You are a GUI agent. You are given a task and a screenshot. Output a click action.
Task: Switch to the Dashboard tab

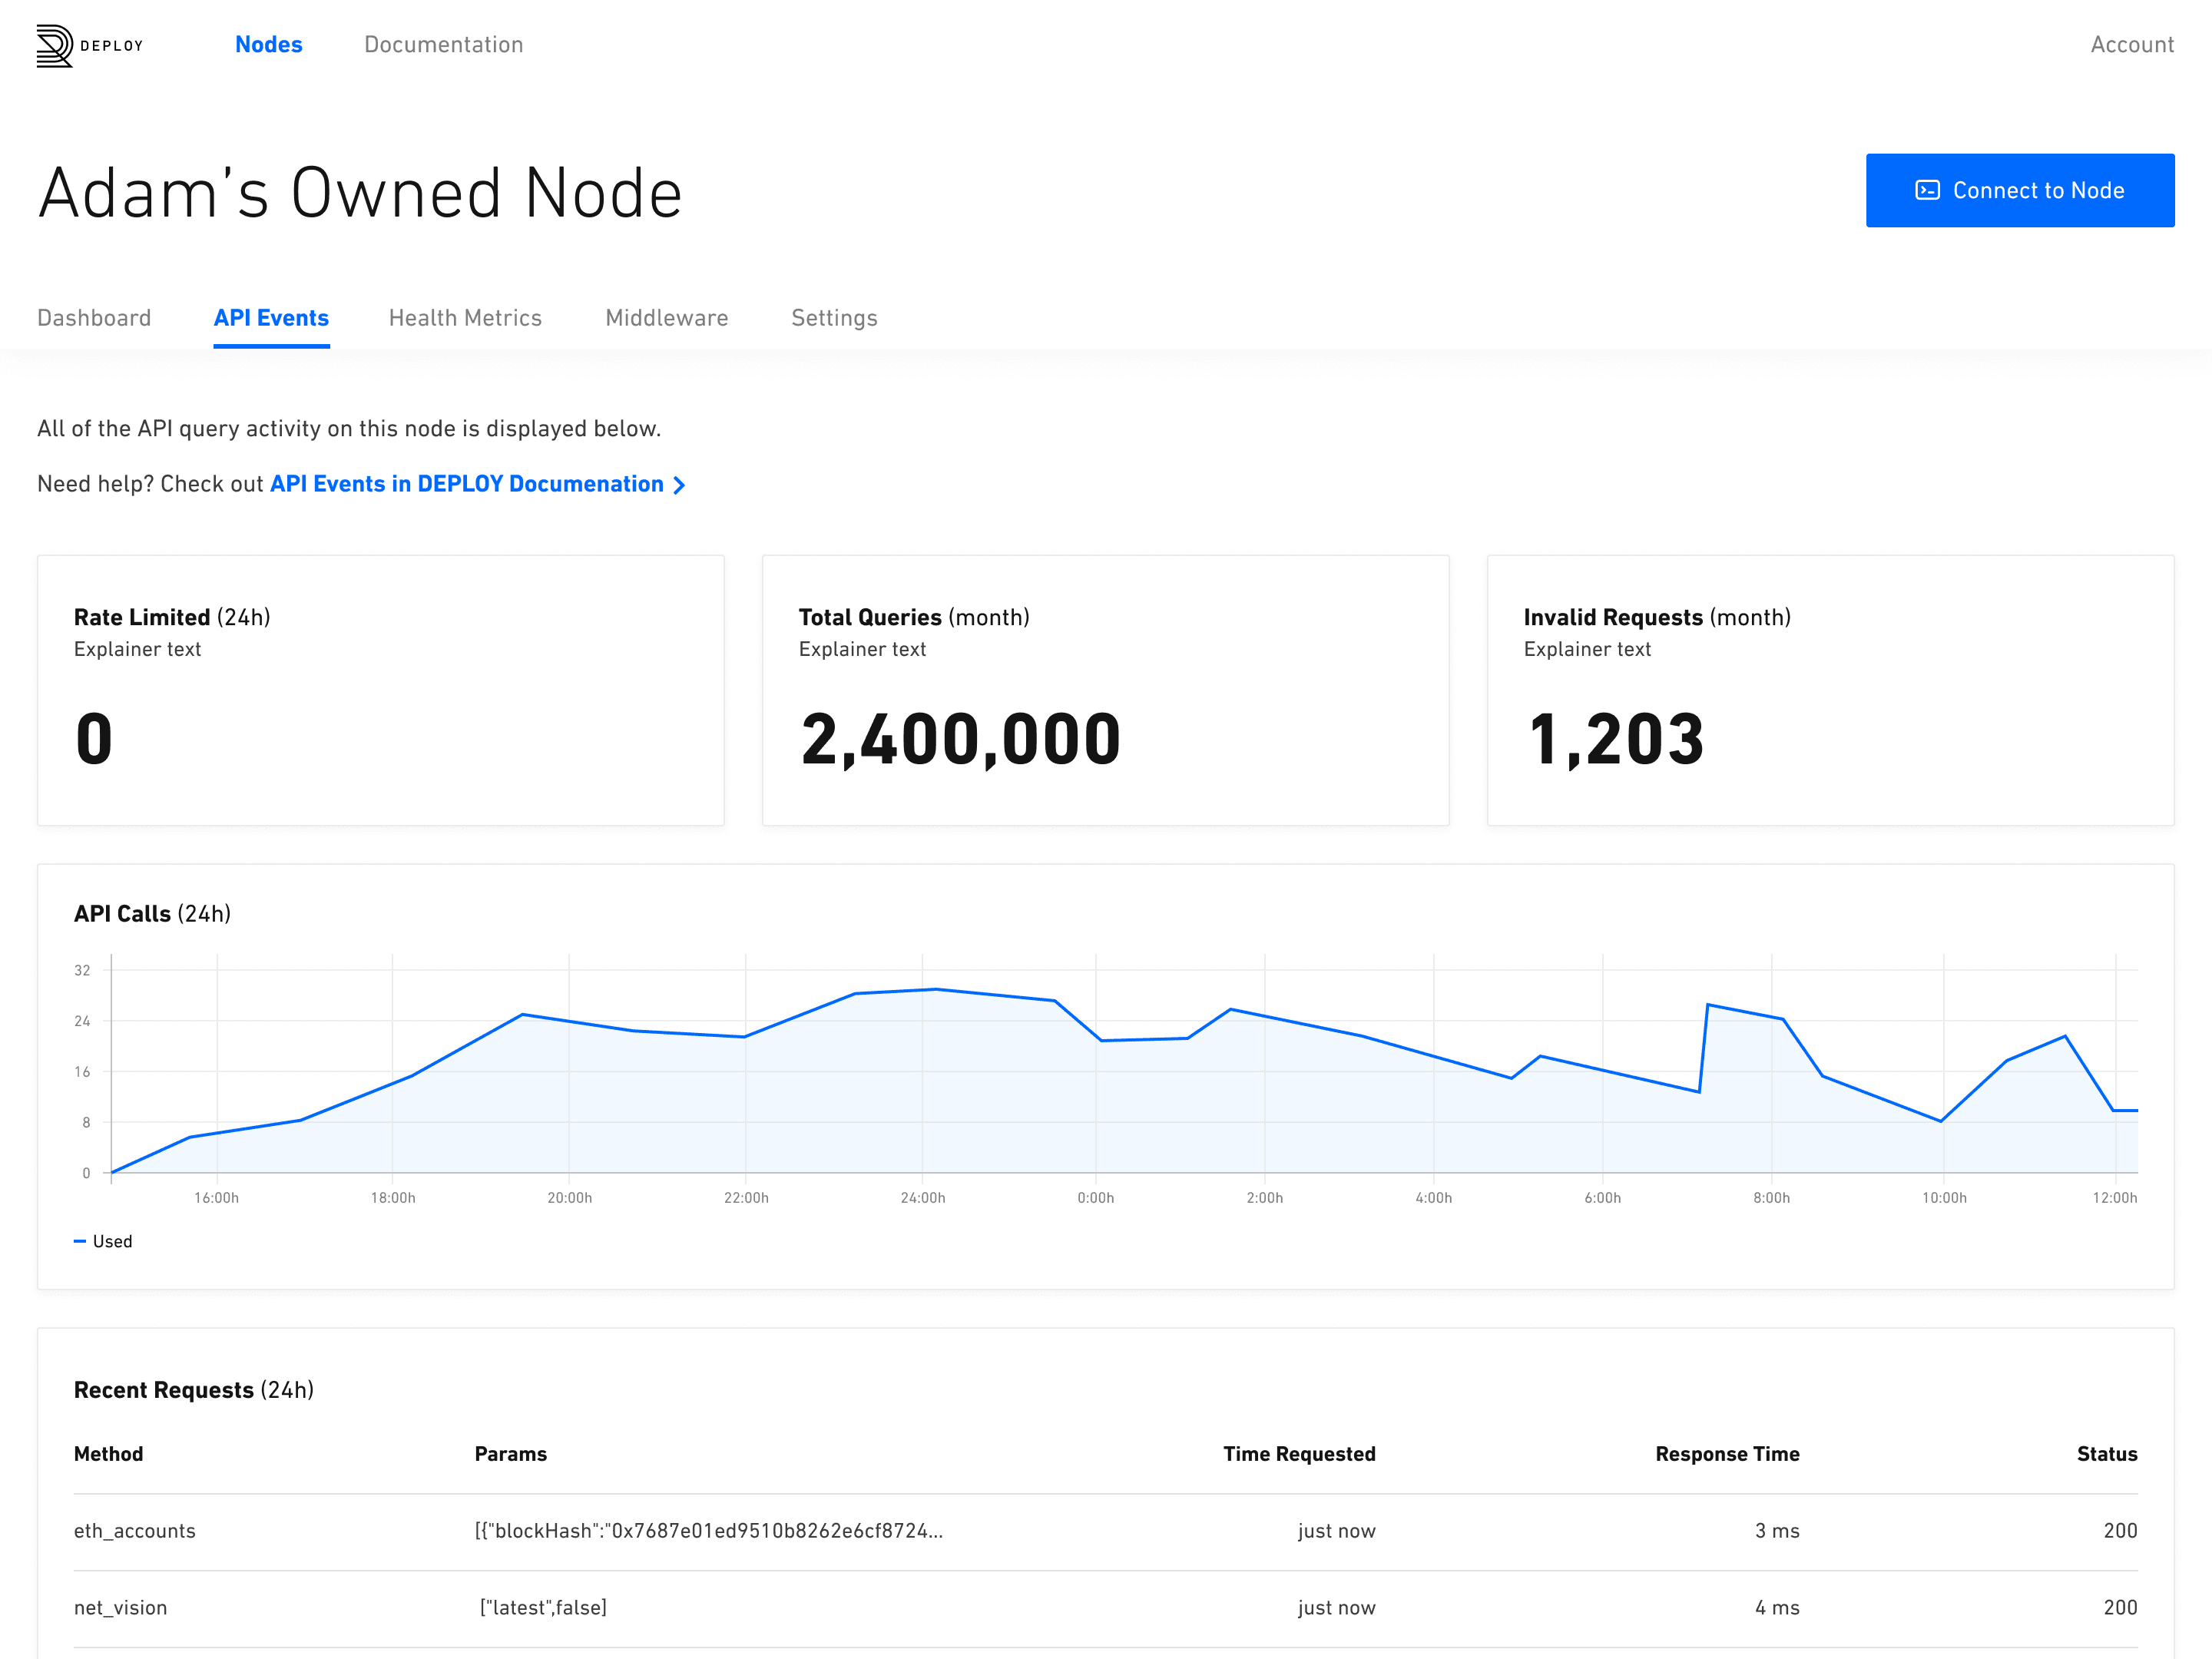coord(94,318)
